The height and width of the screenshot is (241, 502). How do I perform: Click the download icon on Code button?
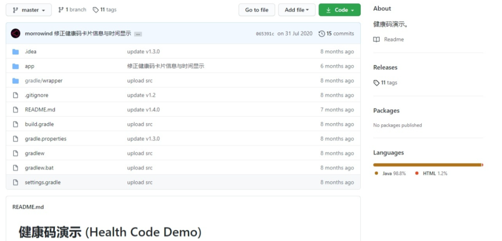tap(329, 10)
